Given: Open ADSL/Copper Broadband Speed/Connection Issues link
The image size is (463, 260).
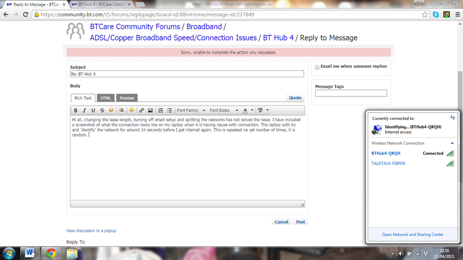Looking at the screenshot, I should [x=173, y=38].
